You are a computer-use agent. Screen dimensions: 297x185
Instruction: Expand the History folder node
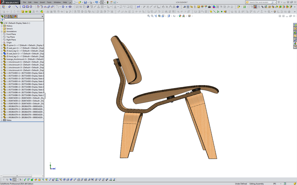pos(2,26)
